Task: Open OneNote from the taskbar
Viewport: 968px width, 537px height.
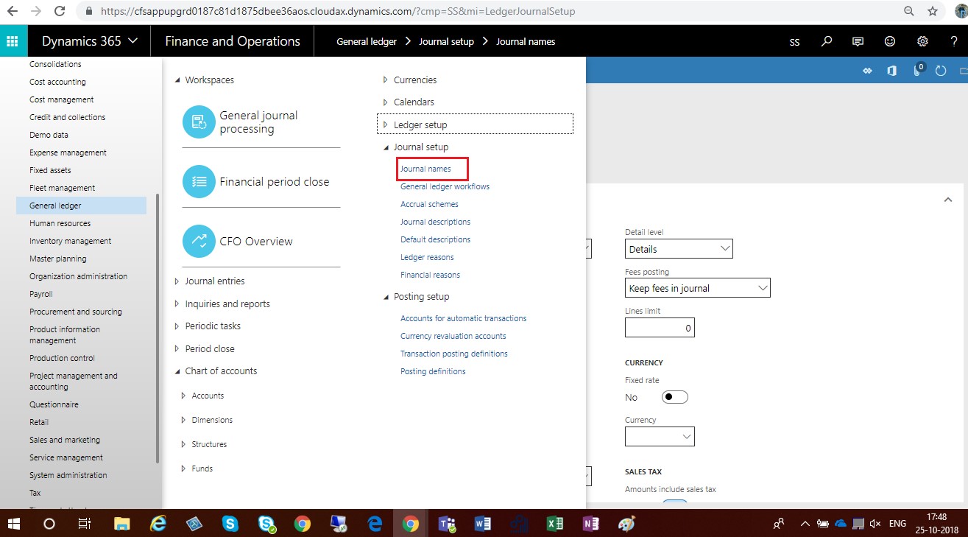Action: (x=590, y=524)
